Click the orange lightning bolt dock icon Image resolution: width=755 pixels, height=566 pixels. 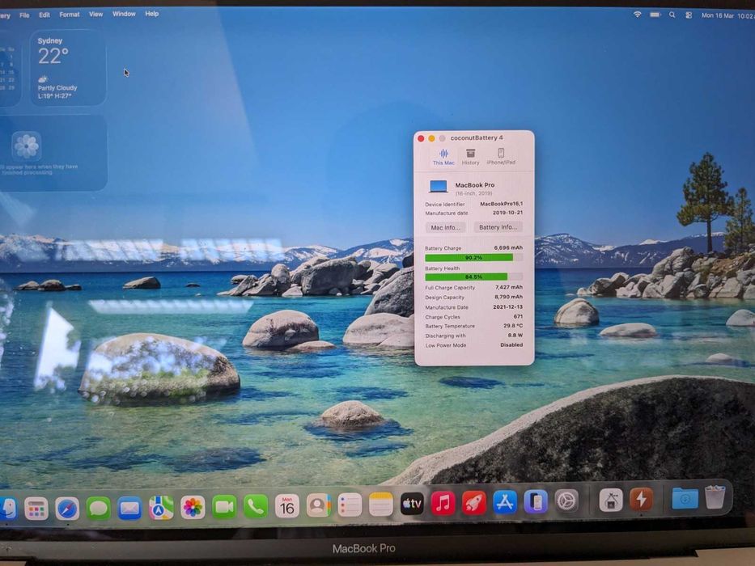click(641, 499)
